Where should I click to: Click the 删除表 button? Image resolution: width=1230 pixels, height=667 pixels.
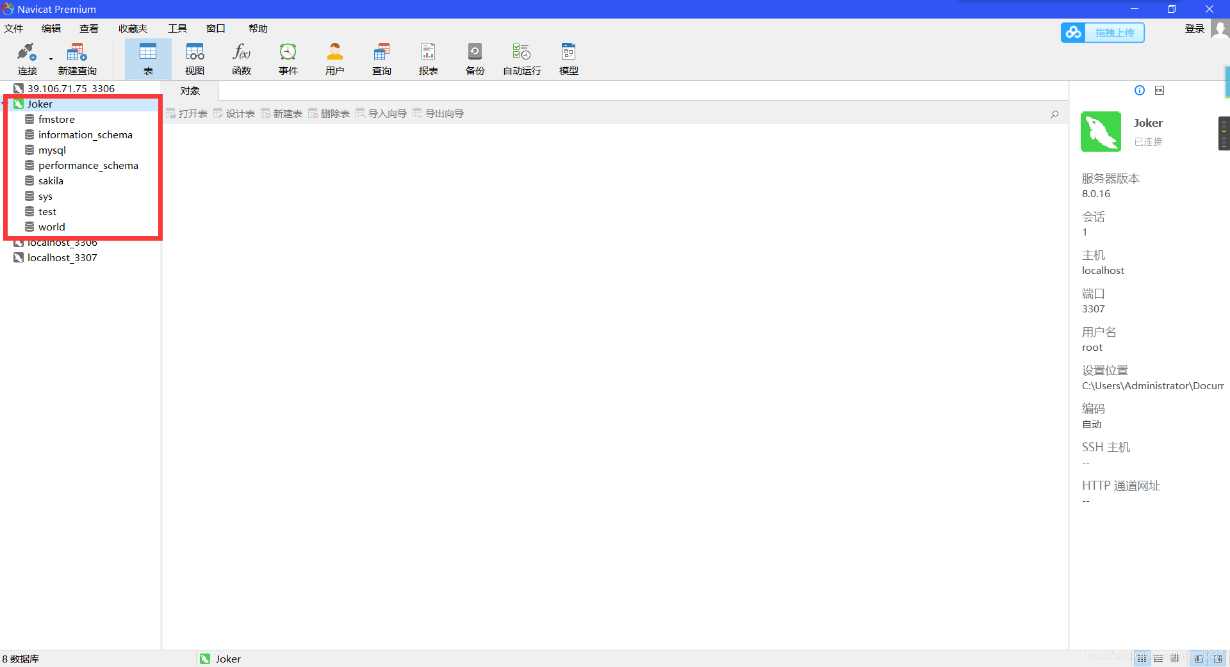pos(329,113)
